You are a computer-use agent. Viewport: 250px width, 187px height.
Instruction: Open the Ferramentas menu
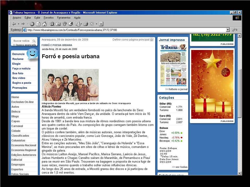coord(64,18)
